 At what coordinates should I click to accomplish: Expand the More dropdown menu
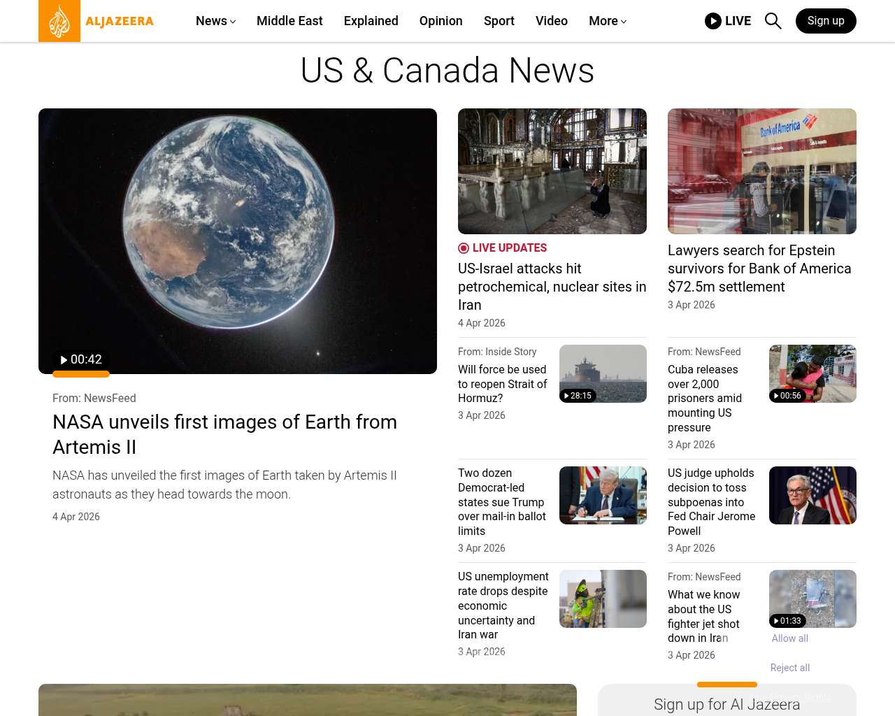(607, 21)
